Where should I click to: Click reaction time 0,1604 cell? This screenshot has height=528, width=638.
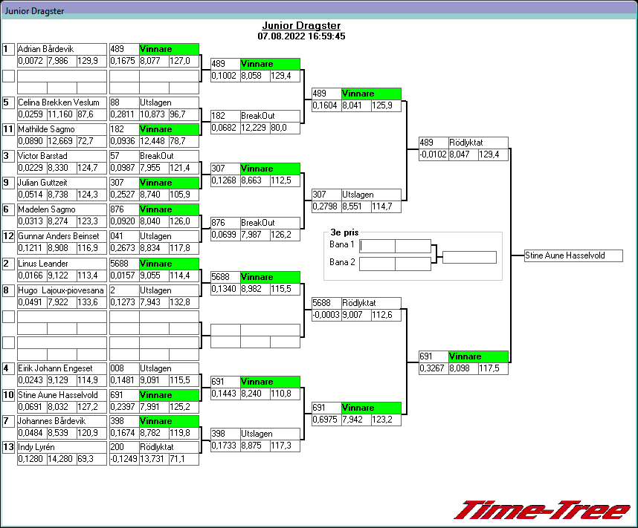click(326, 105)
